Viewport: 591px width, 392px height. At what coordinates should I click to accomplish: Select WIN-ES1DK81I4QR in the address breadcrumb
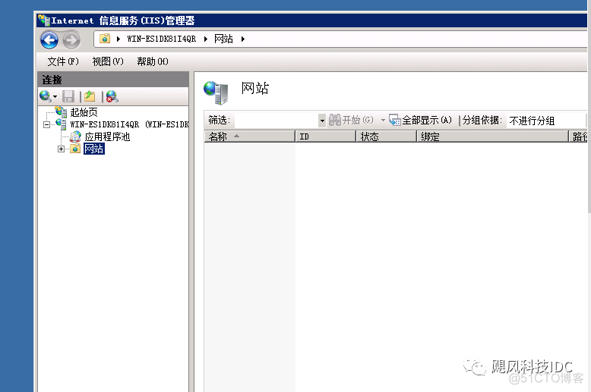pos(161,39)
